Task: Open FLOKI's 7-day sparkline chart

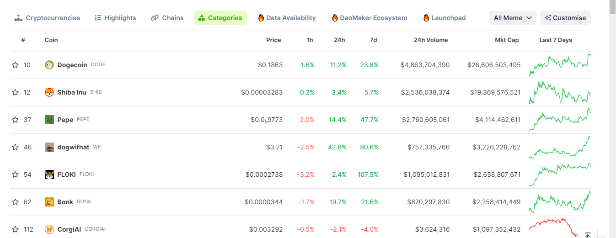Action: 560,175
